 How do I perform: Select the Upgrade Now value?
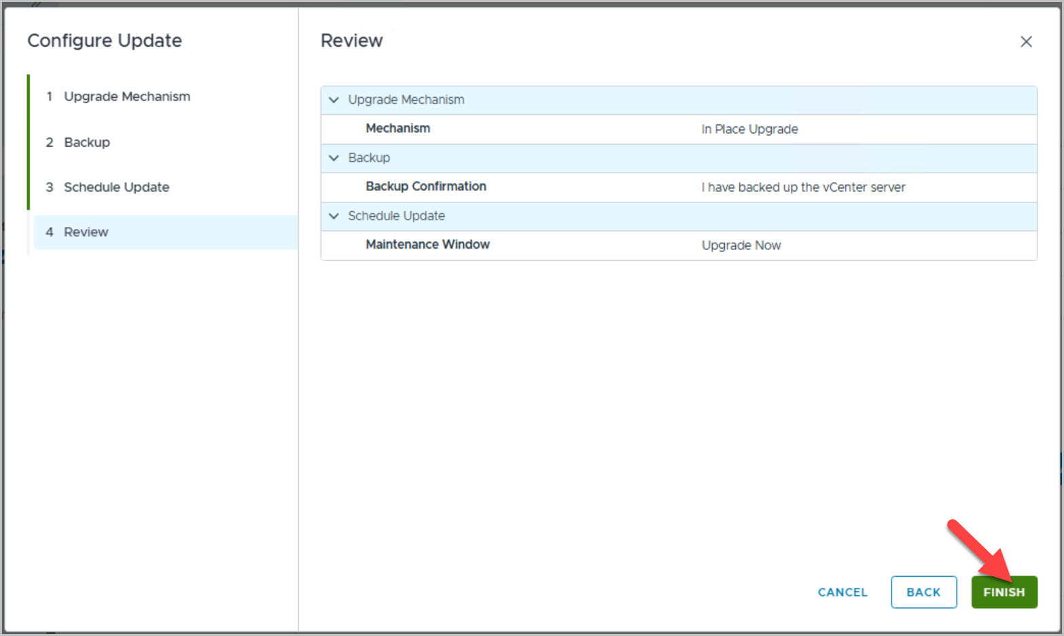pyautogui.click(x=741, y=245)
